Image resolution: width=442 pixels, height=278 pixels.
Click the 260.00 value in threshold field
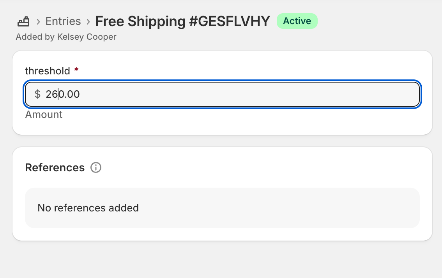point(63,94)
